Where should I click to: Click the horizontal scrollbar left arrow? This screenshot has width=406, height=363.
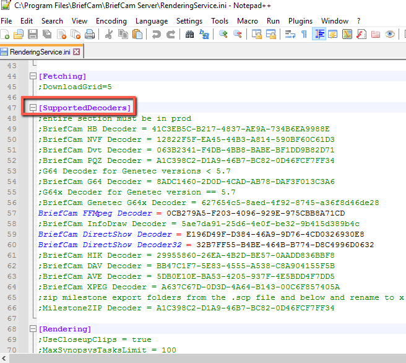4,359
